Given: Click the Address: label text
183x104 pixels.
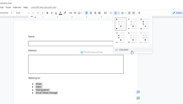Looking at the screenshot, I should [33, 51].
